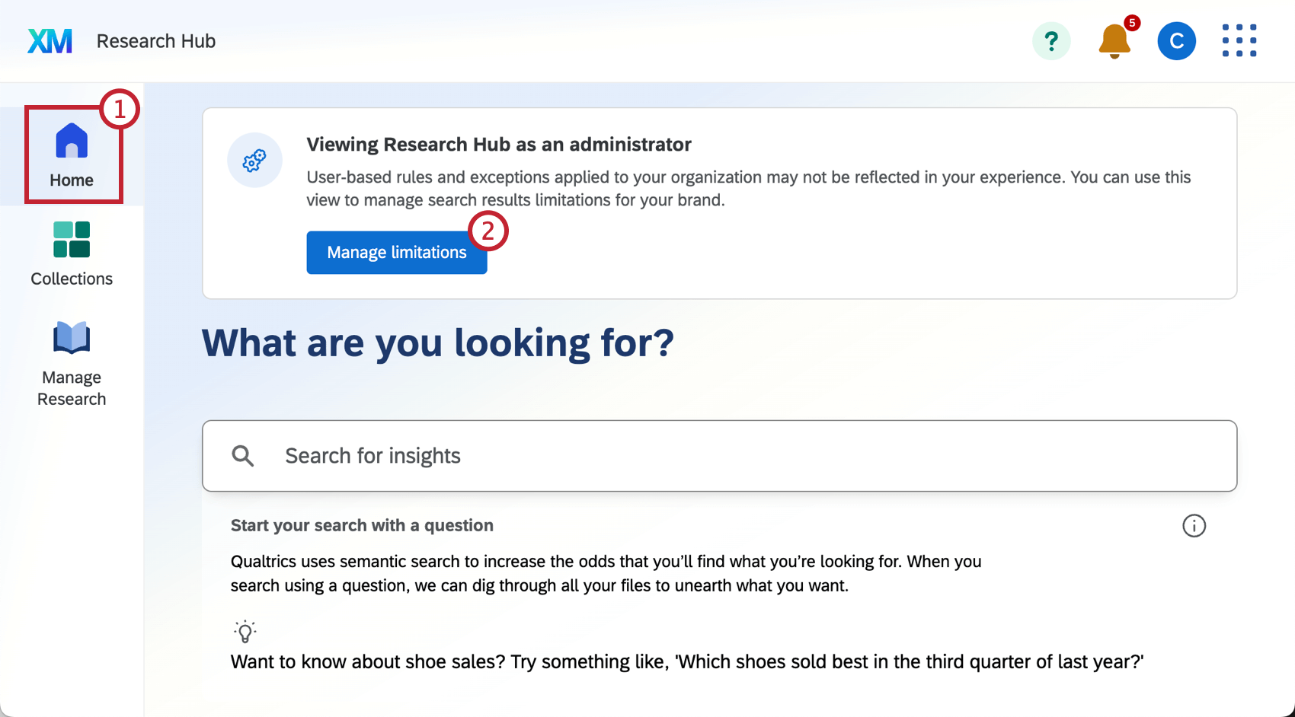Viewport: 1295px width, 717px height.
Task: Click the Research Hub title
Action: pos(155,41)
